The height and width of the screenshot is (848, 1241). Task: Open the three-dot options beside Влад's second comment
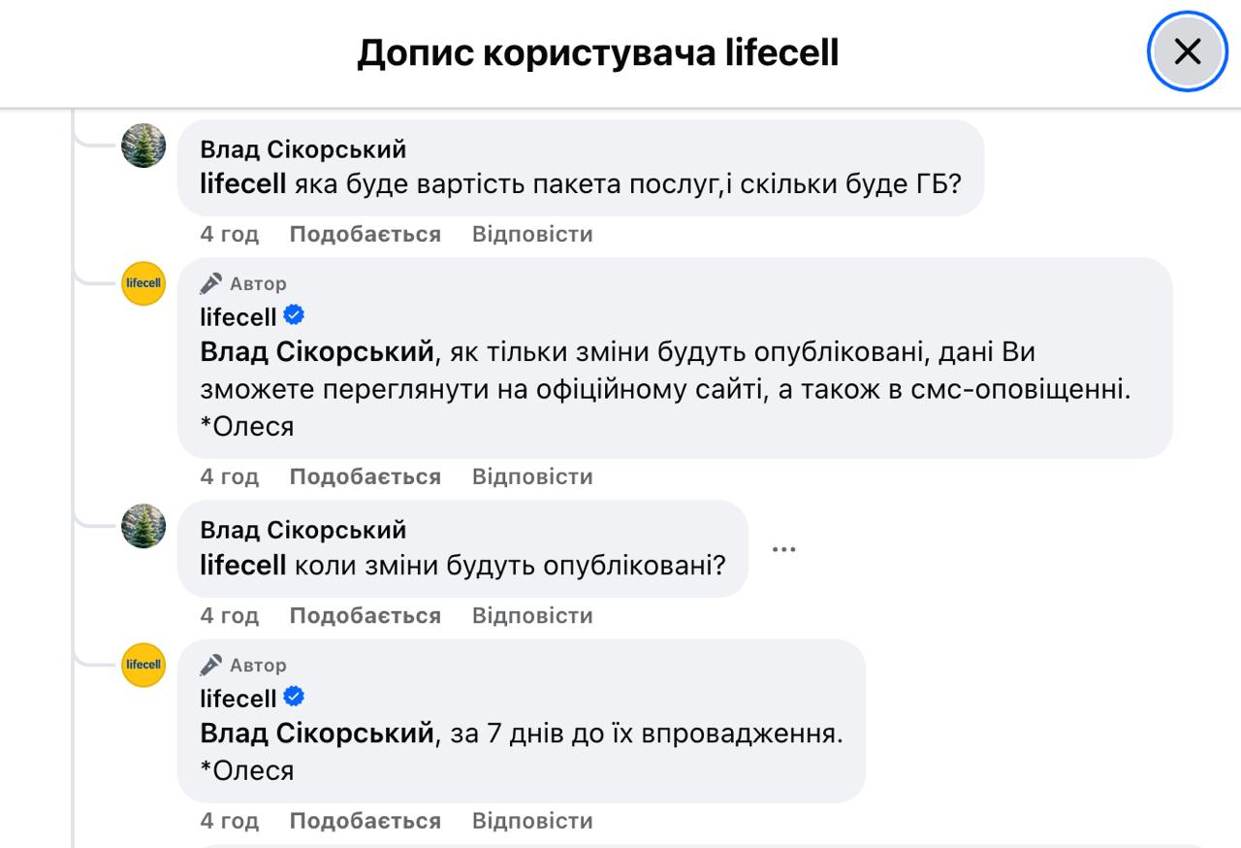tap(783, 549)
